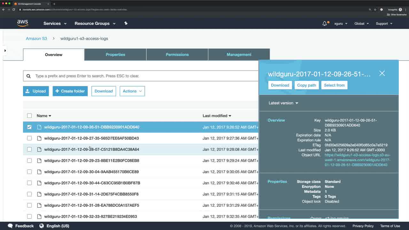Check the 09-31-28-EA788DC0A157AEF5 object checkbox
Viewport: 409px width, 230px height.
[29, 205]
